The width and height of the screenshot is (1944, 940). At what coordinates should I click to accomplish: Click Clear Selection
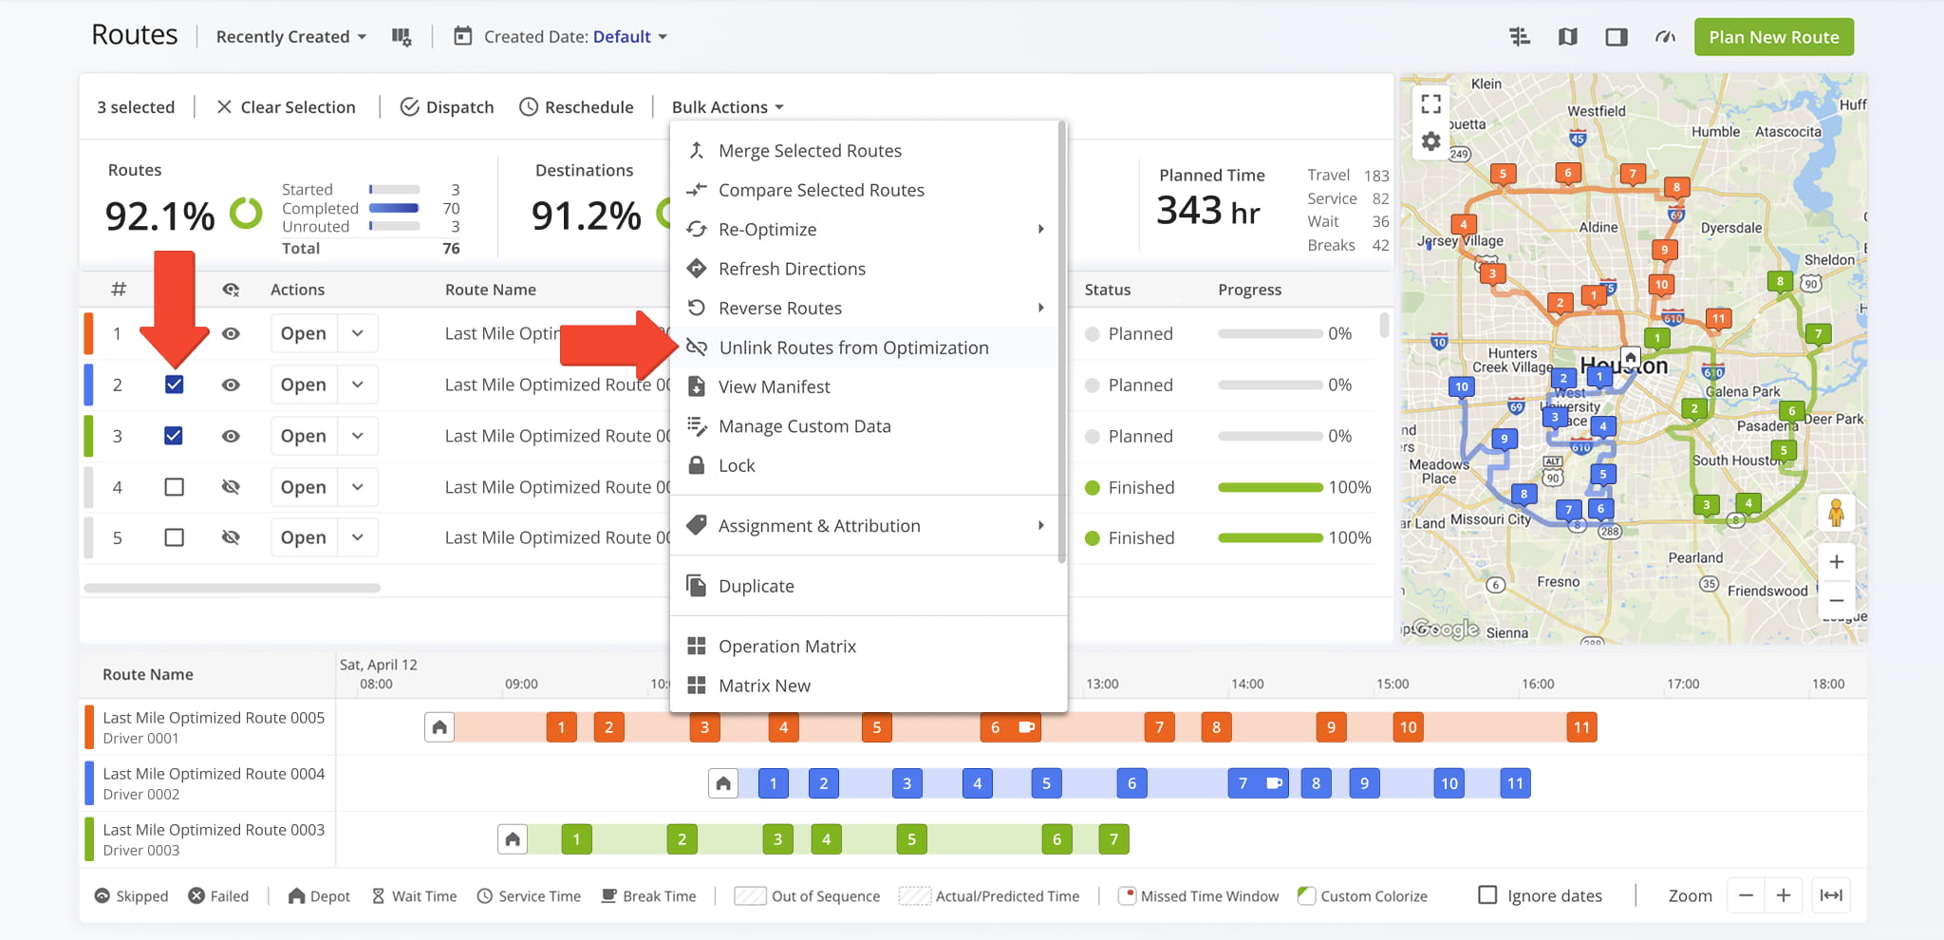coord(286,107)
